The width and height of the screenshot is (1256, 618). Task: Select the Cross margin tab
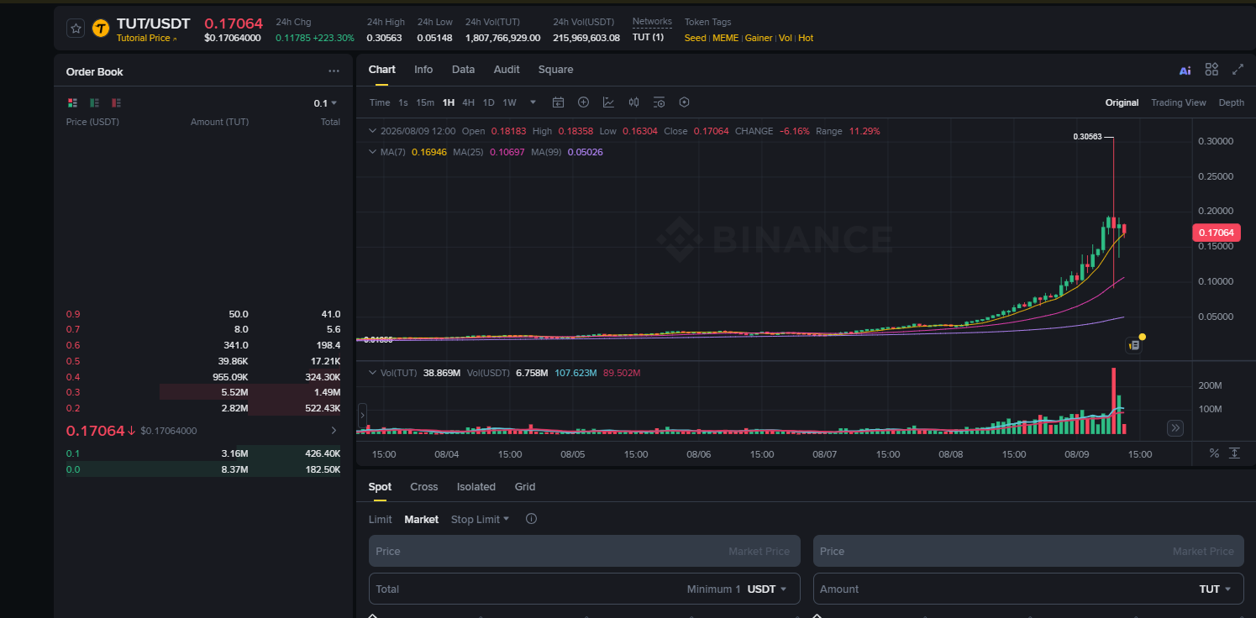point(424,487)
